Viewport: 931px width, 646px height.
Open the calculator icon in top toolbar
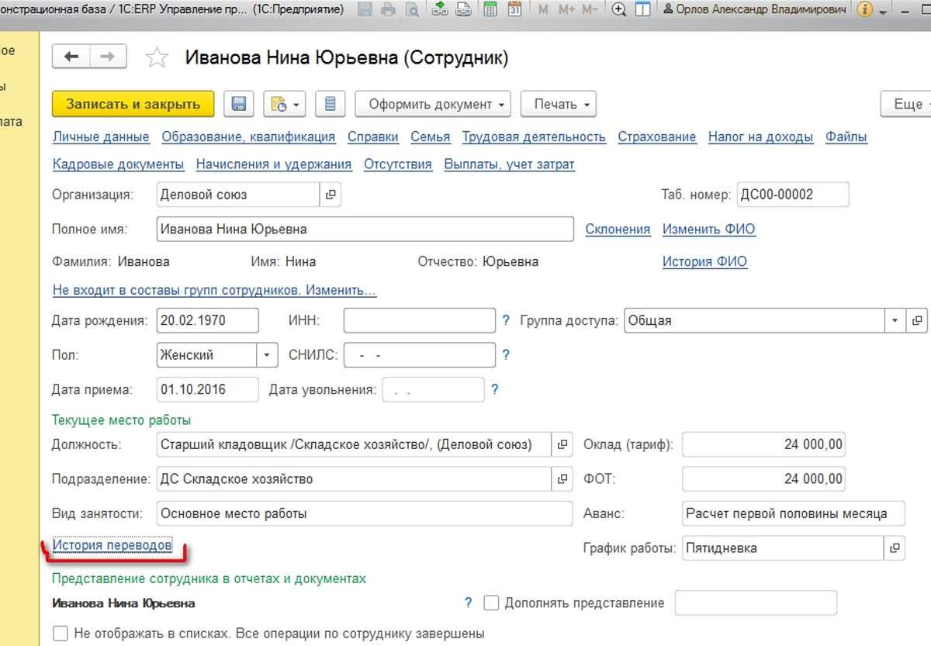[x=490, y=10]
